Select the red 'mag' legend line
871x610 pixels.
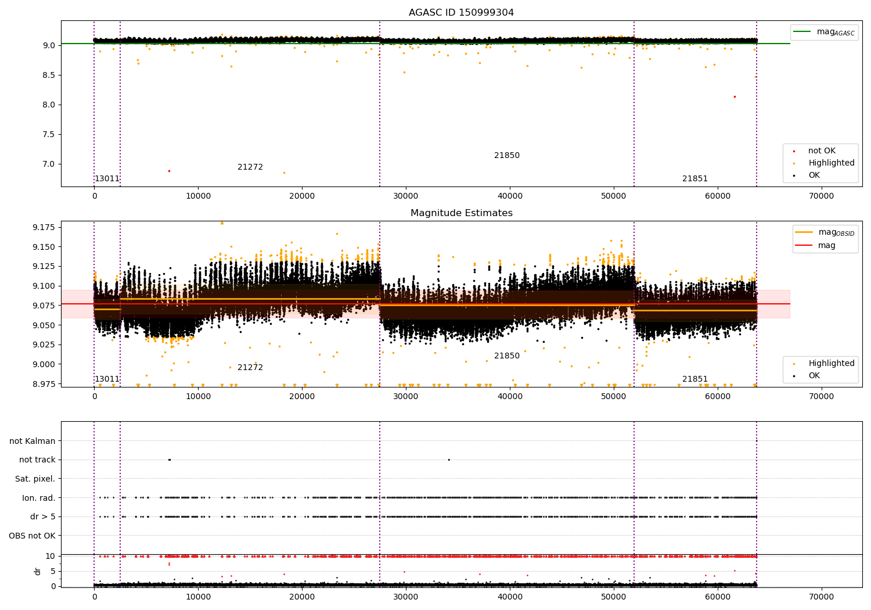pos(804,245)
